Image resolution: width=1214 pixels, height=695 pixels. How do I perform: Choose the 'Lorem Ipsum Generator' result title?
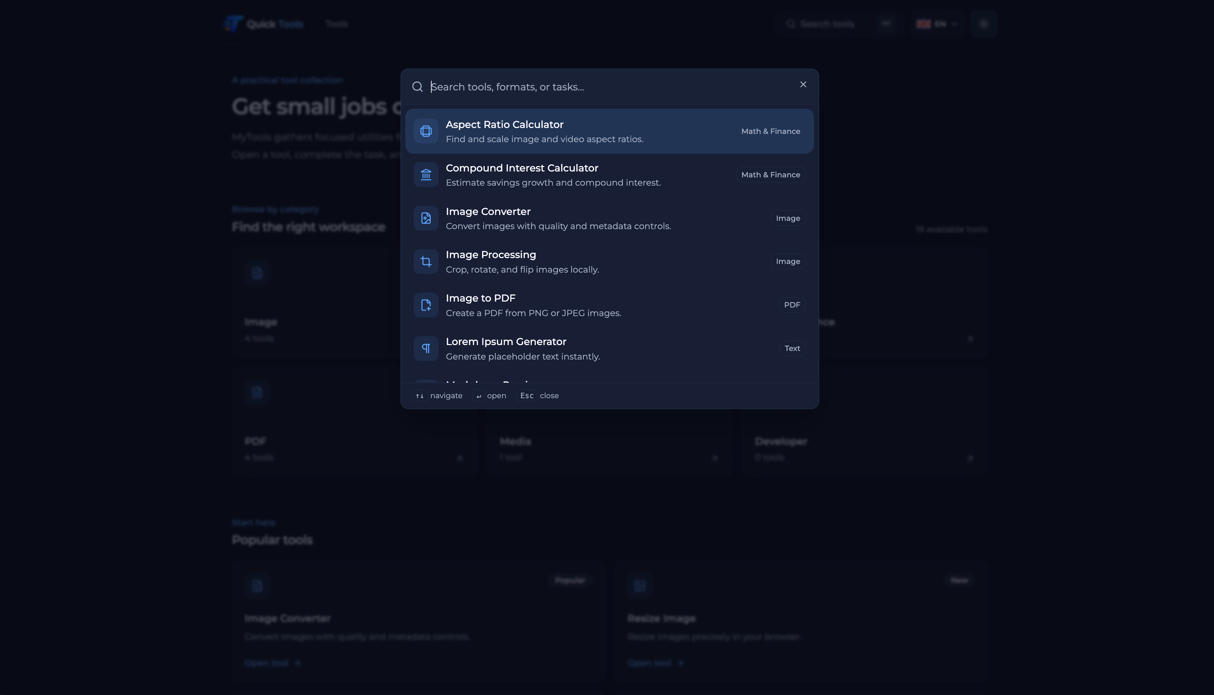coord(506,342)
